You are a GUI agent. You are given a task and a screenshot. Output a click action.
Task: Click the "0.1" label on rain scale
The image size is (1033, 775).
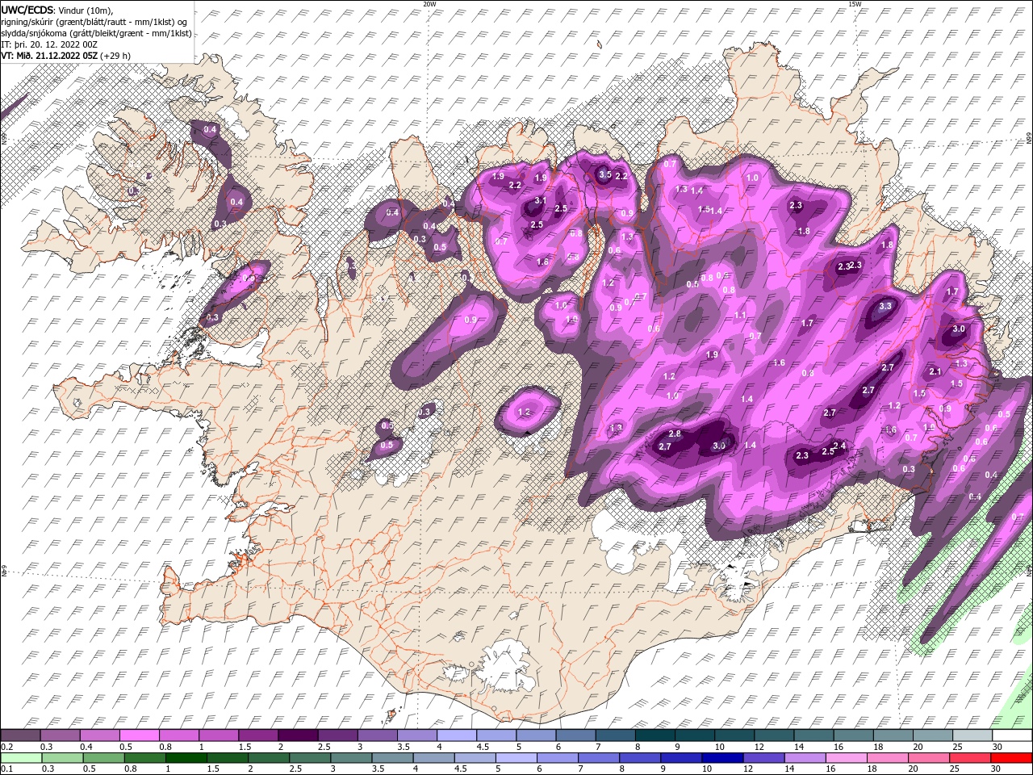click(7, 769)
